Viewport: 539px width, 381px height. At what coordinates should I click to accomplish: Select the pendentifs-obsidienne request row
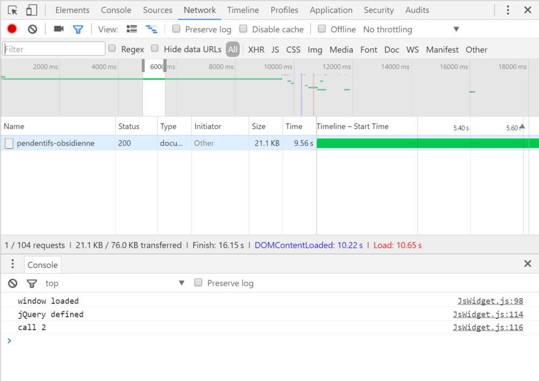[270, 143]
